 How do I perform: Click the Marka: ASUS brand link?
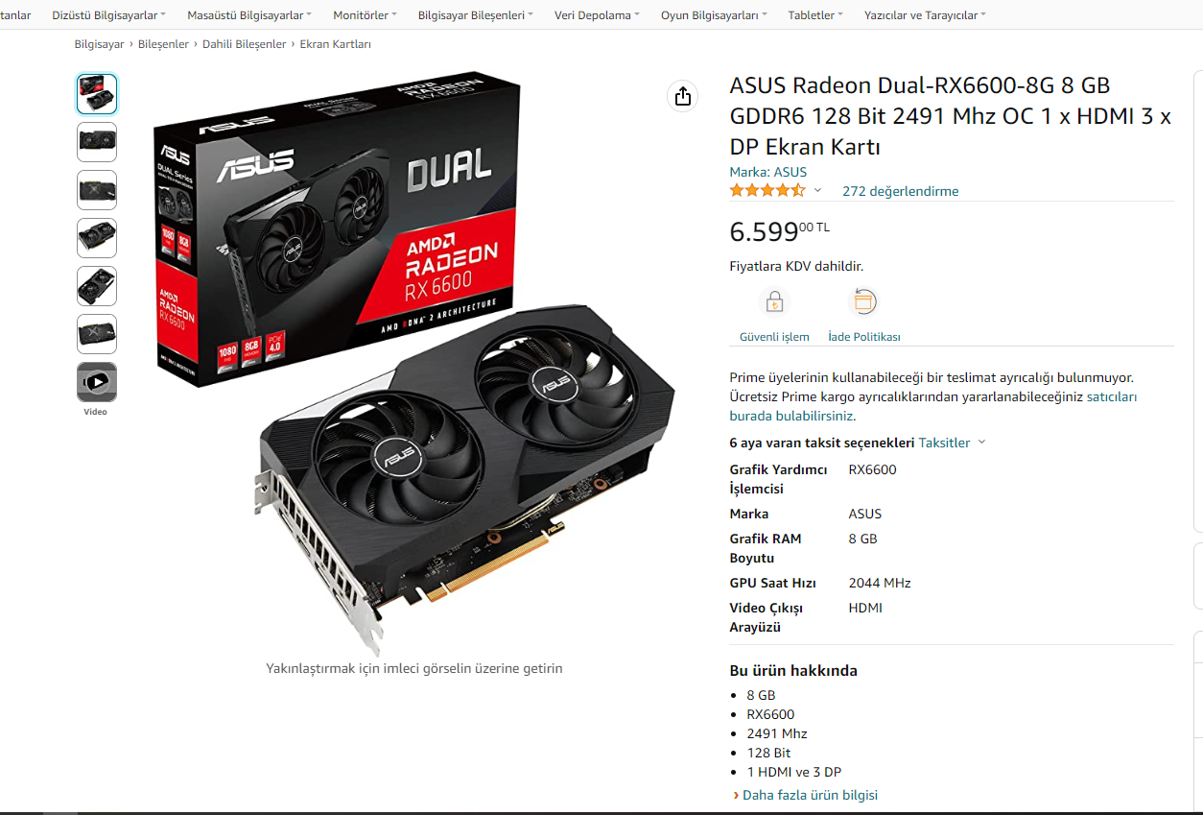click(x=767, y=172)
